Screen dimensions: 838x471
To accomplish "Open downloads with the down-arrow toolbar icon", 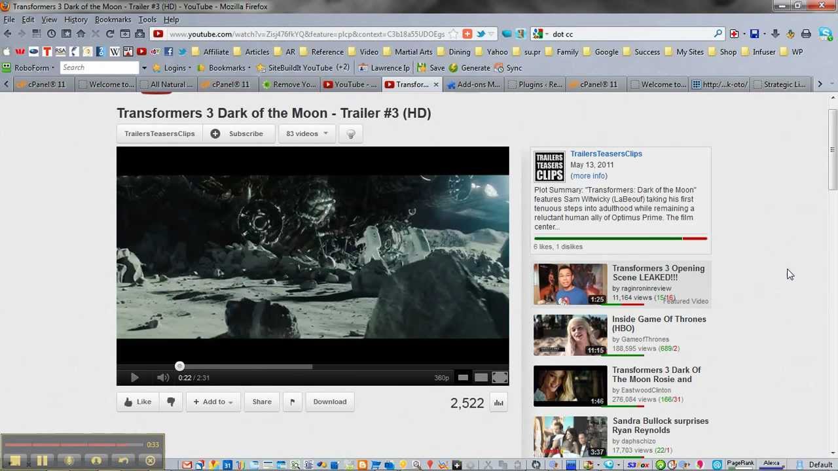I will (775, 34).
